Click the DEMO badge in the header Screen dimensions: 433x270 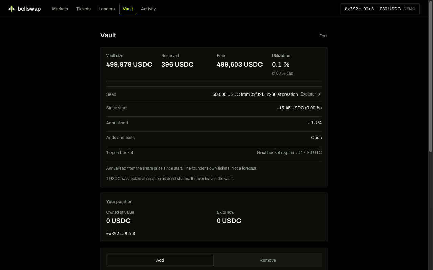click(409, 9)
